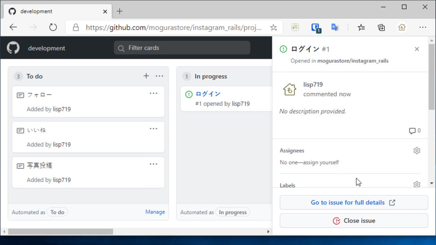Click the board scrollbar right arrow

268,232
